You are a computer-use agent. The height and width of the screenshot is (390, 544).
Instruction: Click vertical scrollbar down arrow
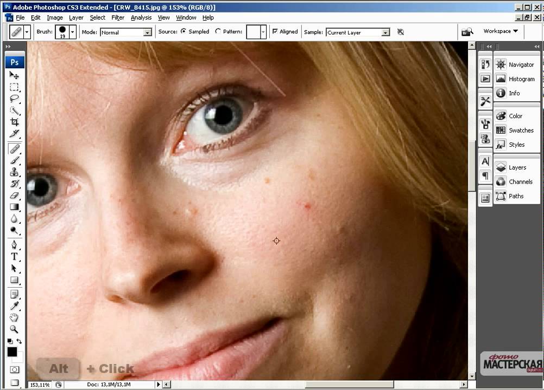[472, 376]
